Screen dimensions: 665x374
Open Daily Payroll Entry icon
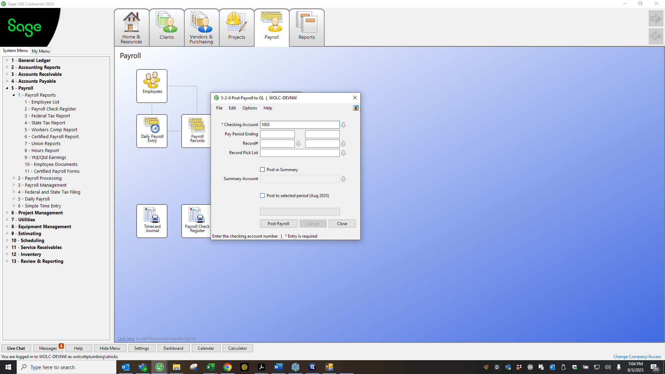coord(152,131)
